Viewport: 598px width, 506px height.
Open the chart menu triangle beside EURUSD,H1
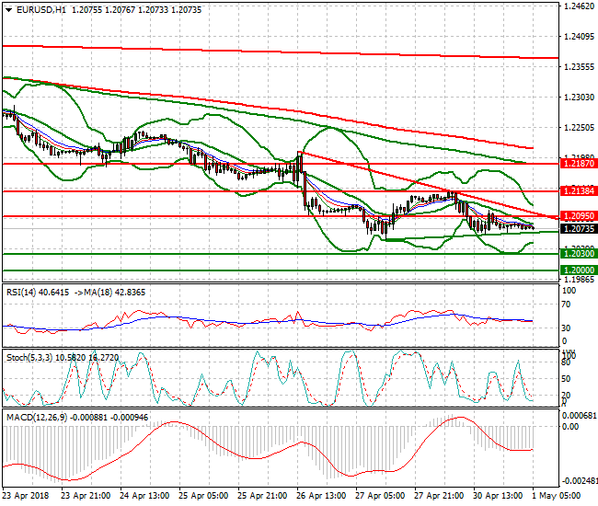(9, 10)
